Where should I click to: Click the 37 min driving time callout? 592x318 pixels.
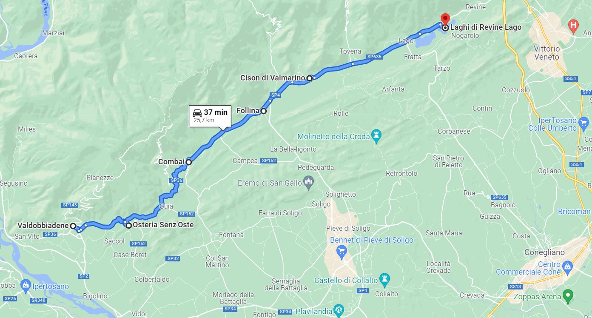pos(210,116)
